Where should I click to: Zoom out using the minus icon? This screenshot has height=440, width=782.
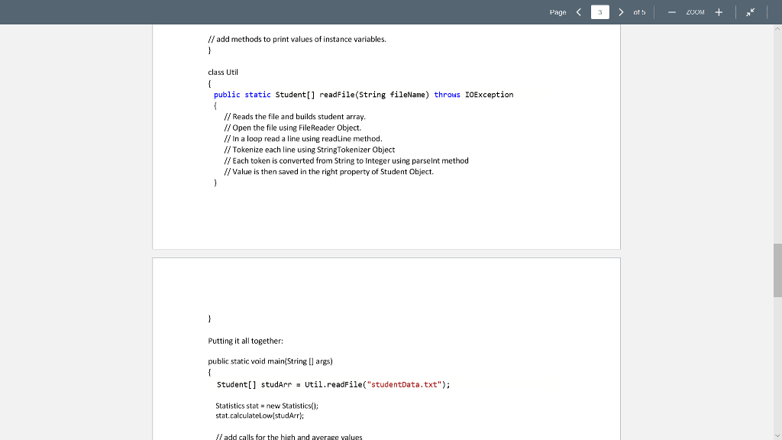(x=672, y=12)
